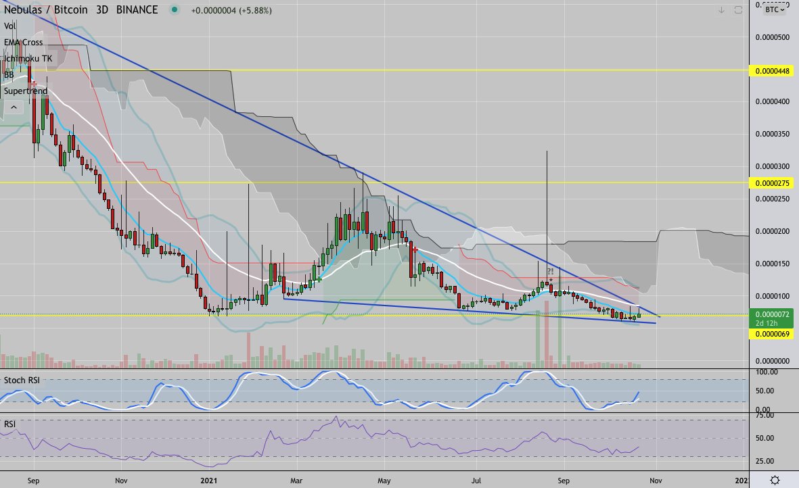Click the 0.0000069 yellow price label

(x=772, y=334)
